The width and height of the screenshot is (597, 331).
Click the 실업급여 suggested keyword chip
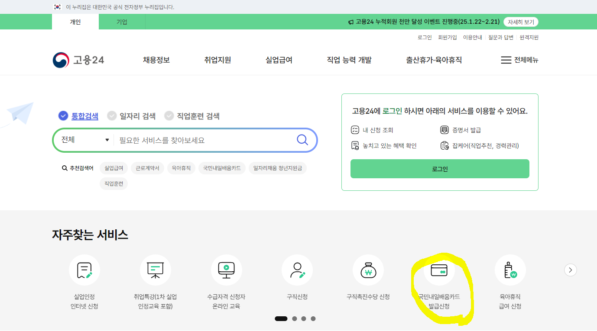114,168
